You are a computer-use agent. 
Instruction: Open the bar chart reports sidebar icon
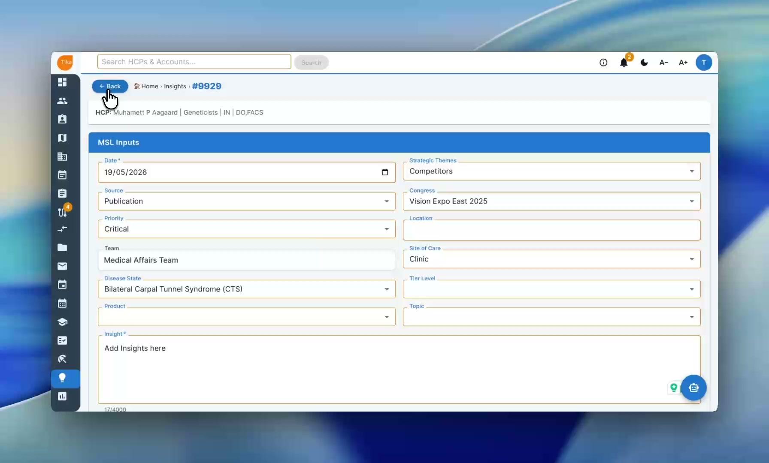point(62,396)
